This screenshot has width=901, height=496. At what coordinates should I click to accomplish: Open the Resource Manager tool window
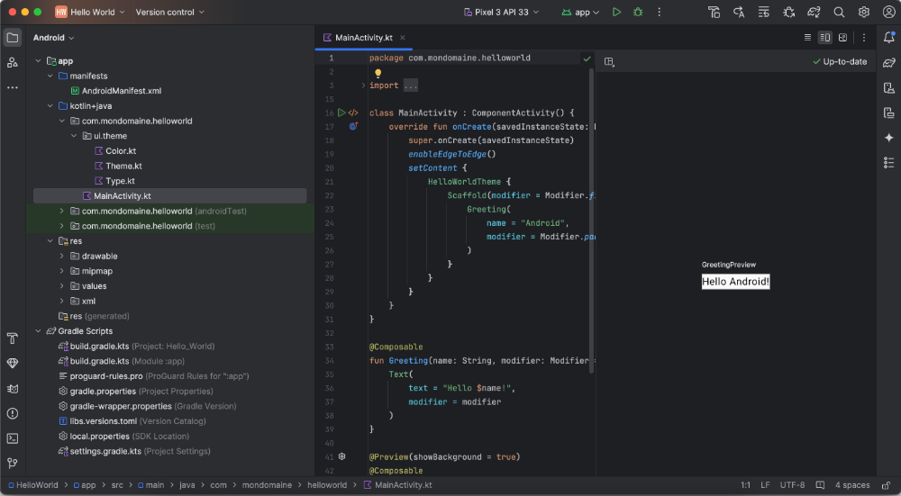(x=12, y=63)
